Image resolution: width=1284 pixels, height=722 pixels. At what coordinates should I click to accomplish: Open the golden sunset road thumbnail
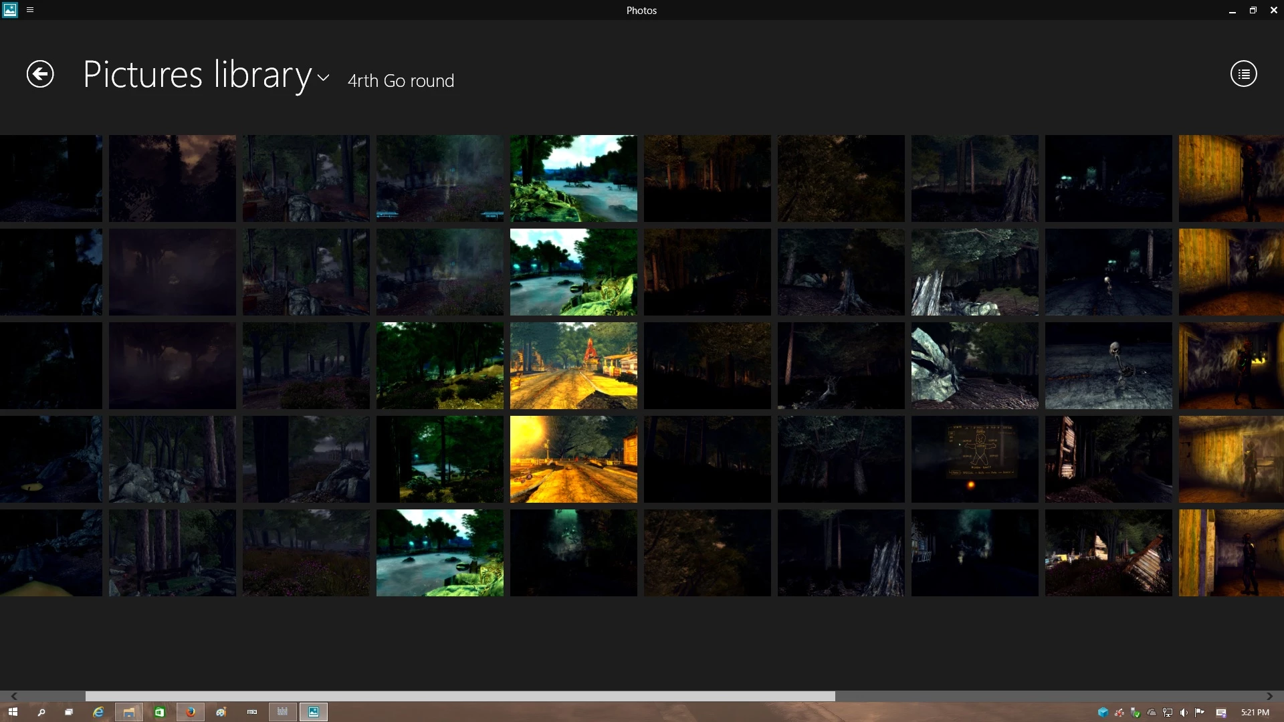(574, 459)
